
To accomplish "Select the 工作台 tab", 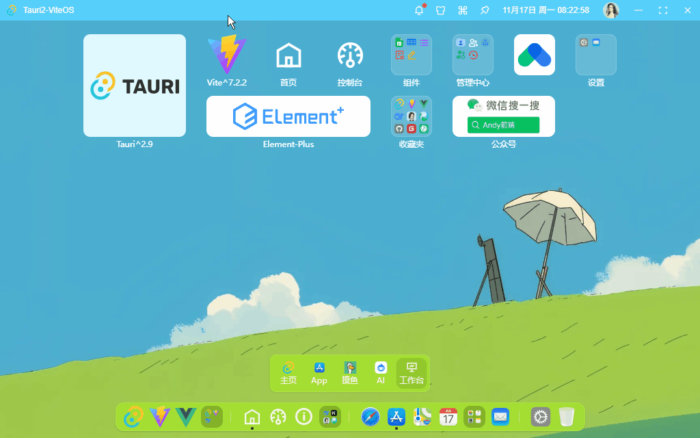I will tap(411, 373).
